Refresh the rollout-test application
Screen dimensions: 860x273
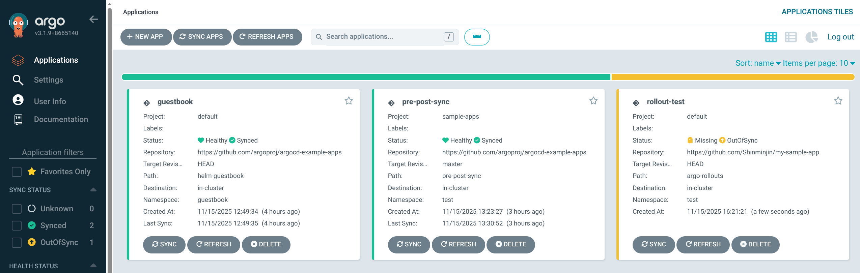(703, 244)
